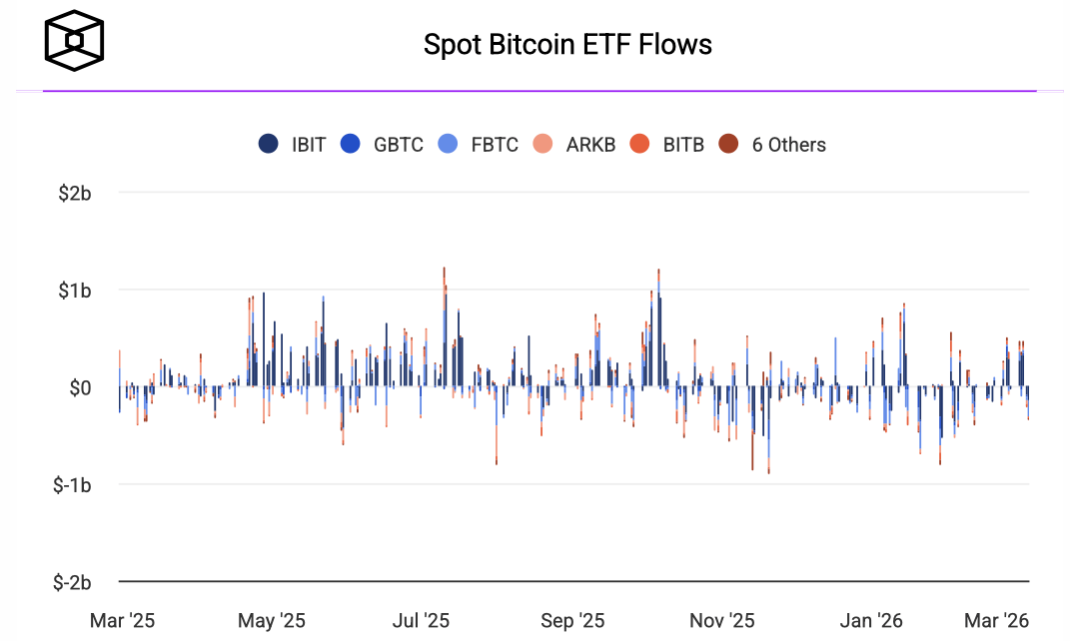Viewport: 1070px width, 641px height.
Task: Select the Nov '25 x-axis label
Action: coord(720,621)
